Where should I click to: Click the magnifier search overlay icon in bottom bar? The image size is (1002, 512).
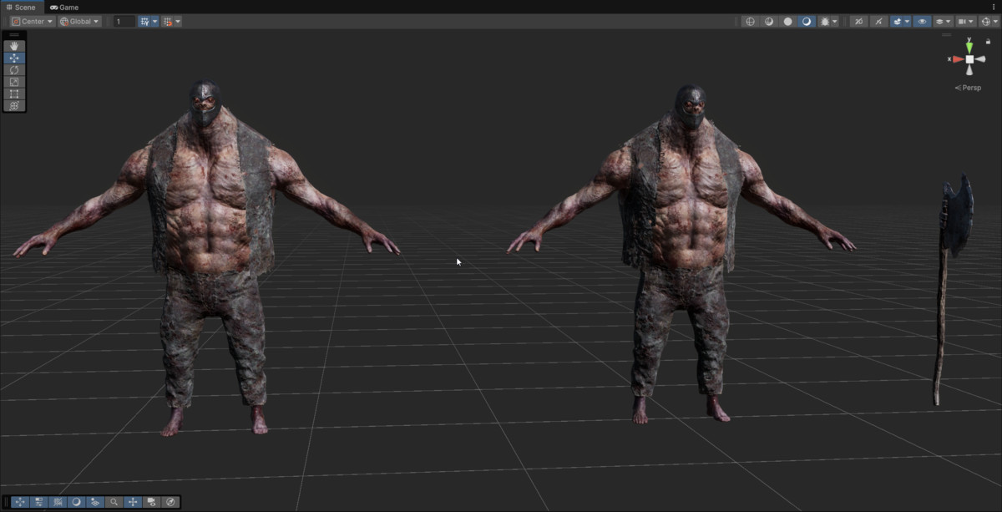114,502
